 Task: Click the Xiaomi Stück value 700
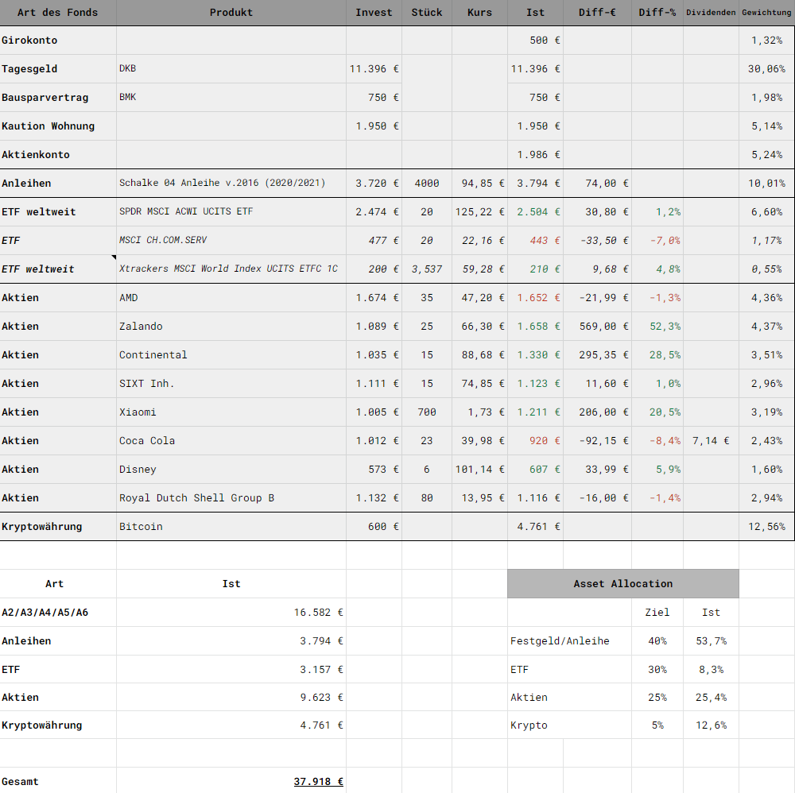click(427, 412)
